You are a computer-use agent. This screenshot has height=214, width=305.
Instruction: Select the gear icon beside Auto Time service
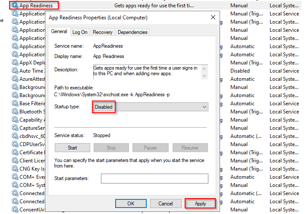click(15, 70)
